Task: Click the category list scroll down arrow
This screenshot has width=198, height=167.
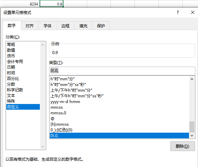Action: pyautogui.click(x=43, y=146)
